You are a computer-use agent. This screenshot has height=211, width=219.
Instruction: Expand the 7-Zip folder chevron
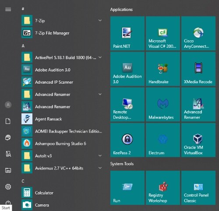click(x=100, y=20)
